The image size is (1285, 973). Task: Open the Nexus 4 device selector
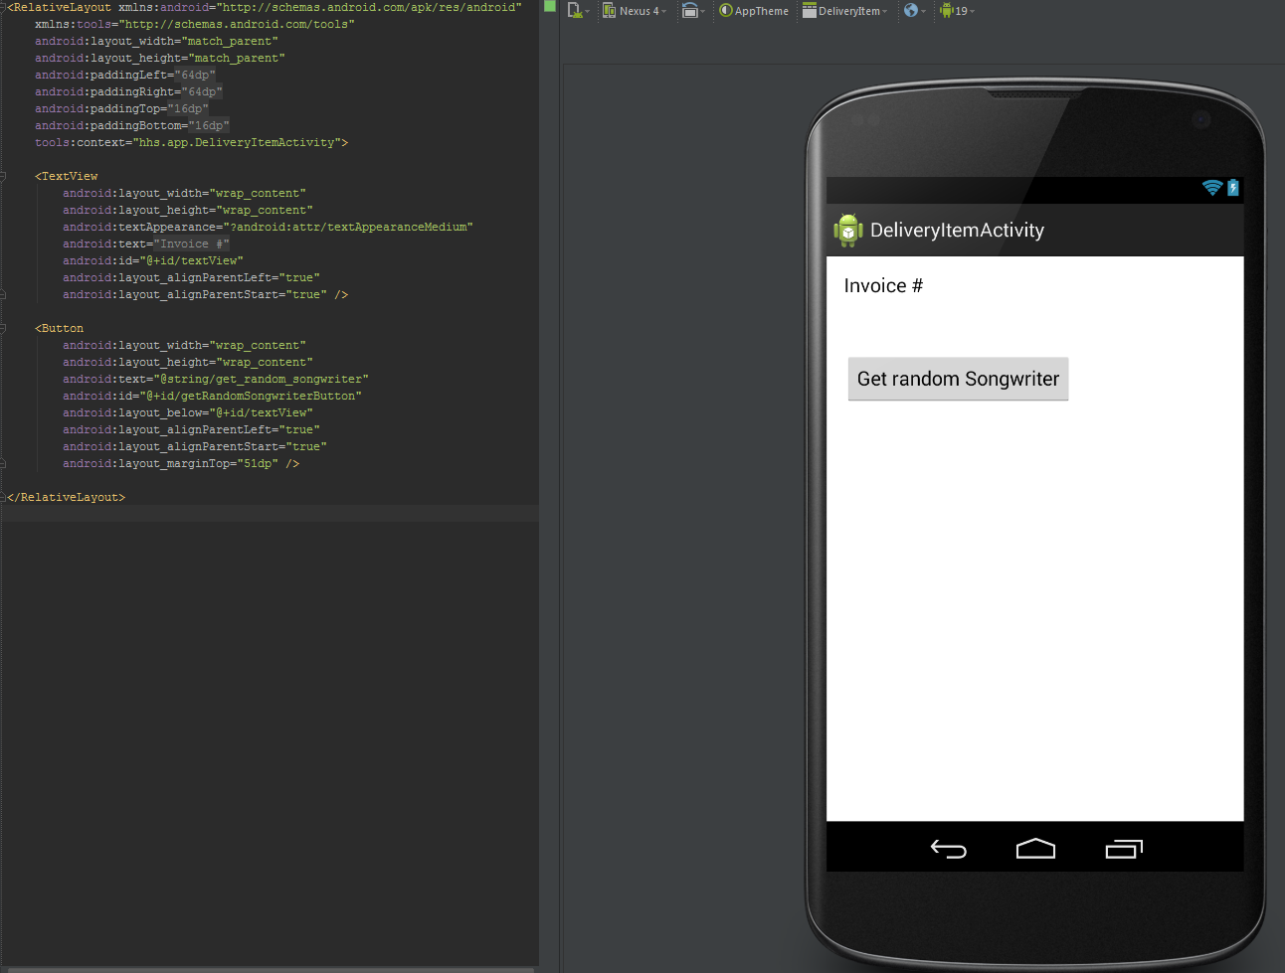pos(635,10)
